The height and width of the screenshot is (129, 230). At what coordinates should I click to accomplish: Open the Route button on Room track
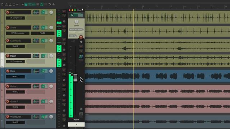click(36, 56)
